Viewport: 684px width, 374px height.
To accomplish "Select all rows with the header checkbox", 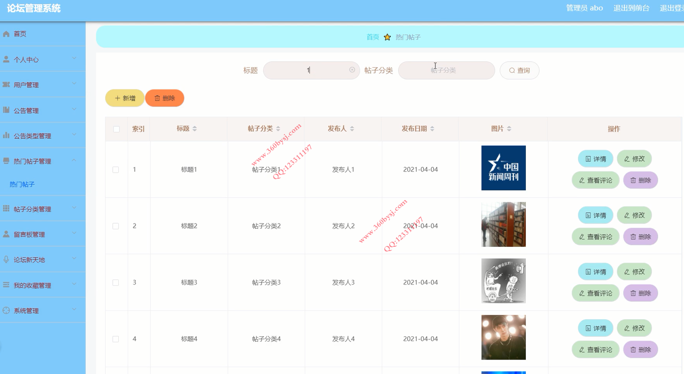I will [x=116, y=129].
